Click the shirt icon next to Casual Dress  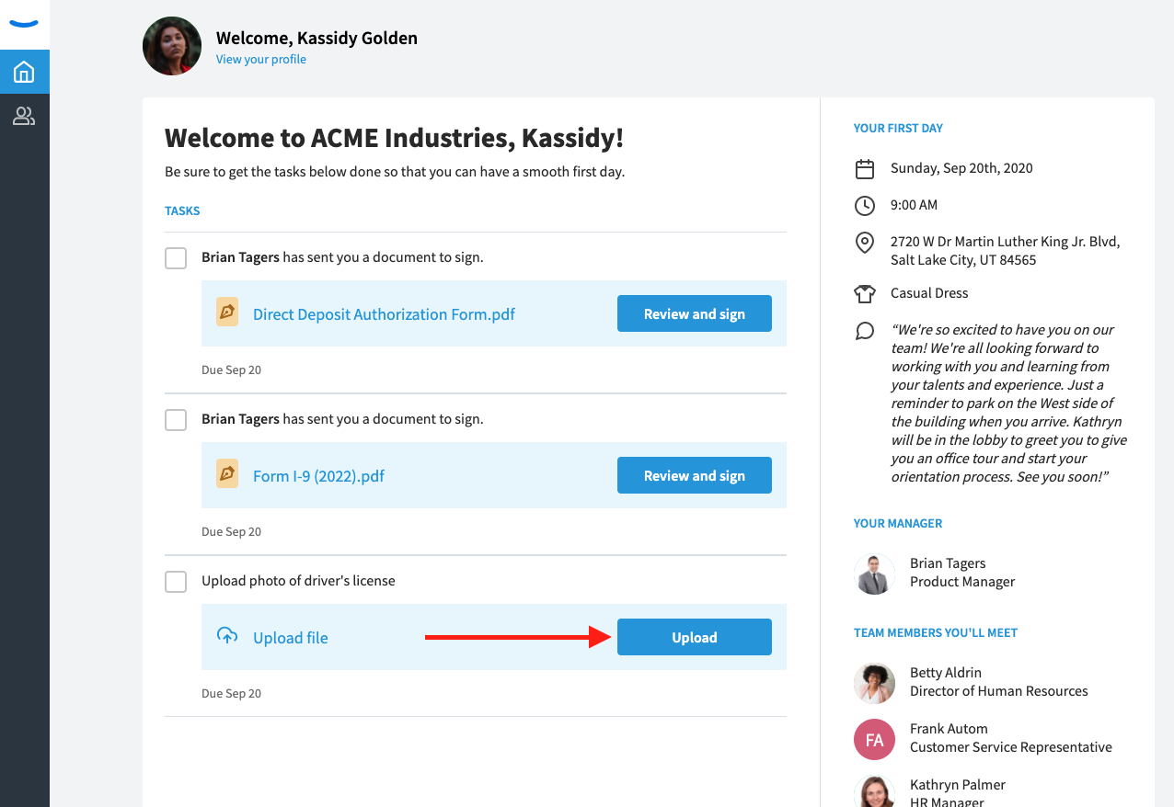[x=865, y=294]
